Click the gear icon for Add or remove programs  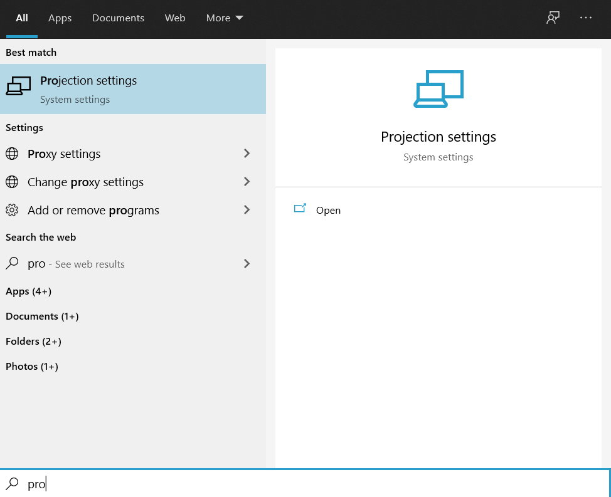(x=12, y=211)
